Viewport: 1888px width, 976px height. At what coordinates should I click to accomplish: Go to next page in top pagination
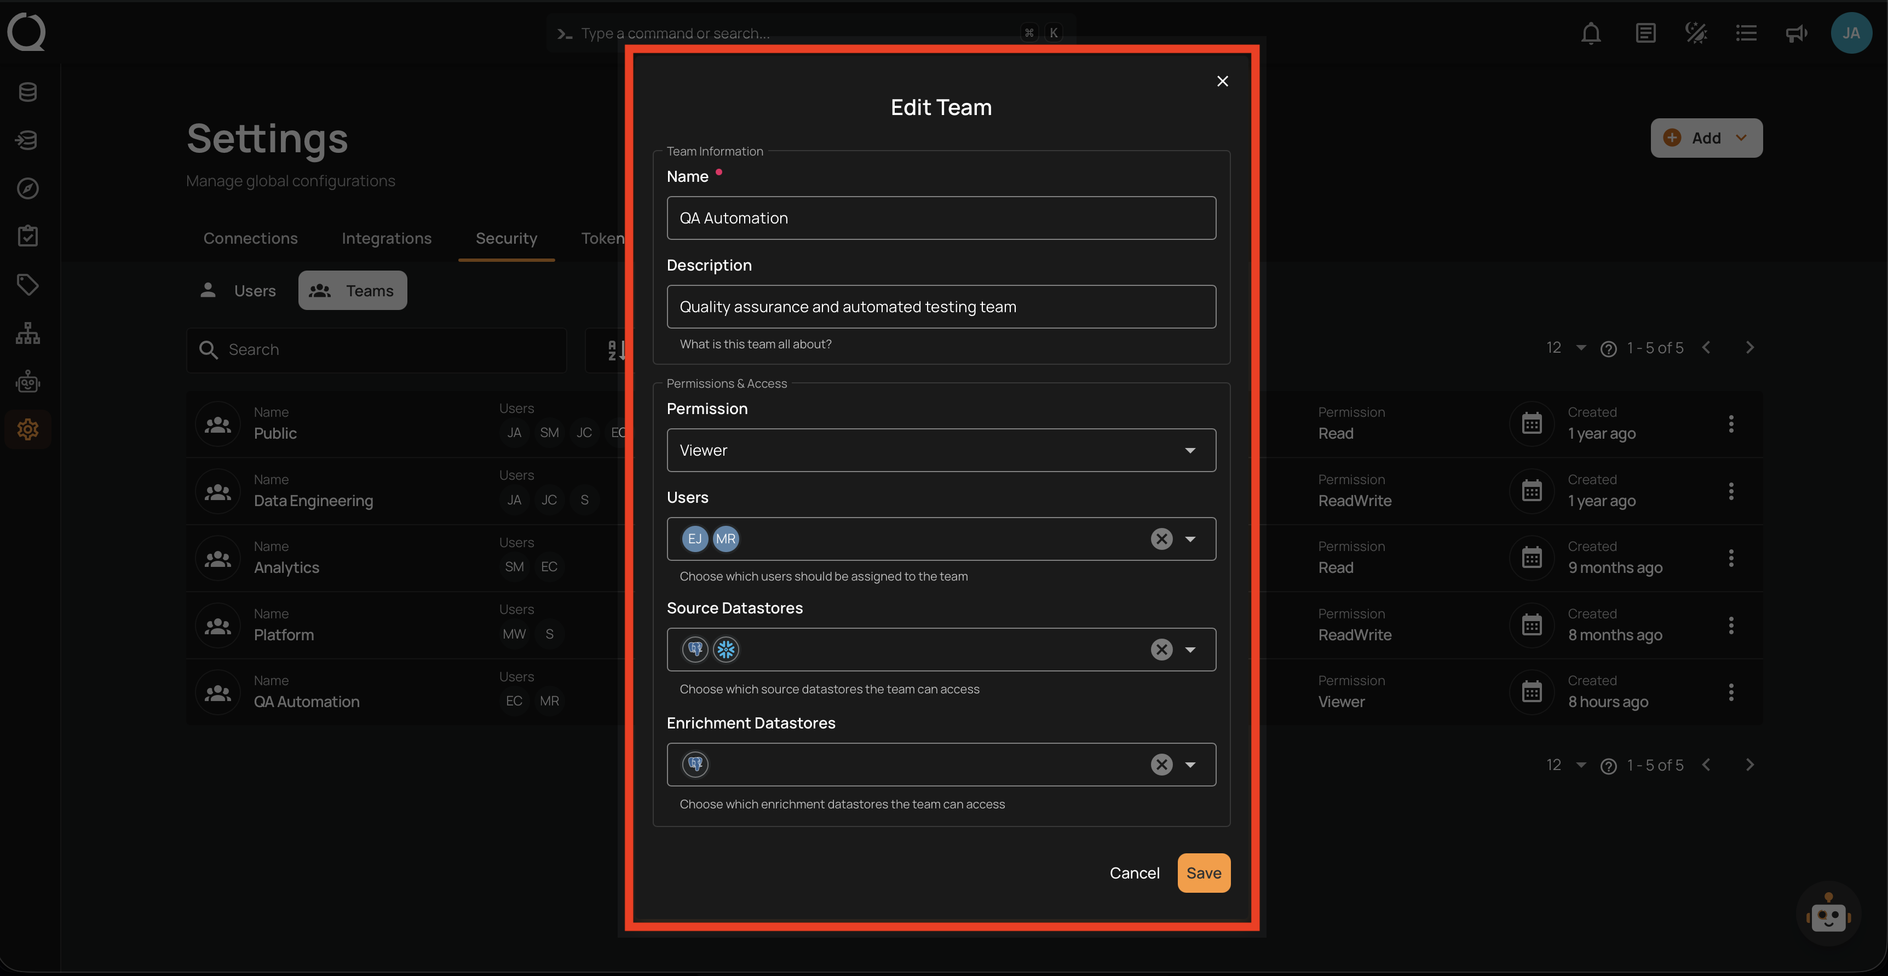tap(1749, 348)
